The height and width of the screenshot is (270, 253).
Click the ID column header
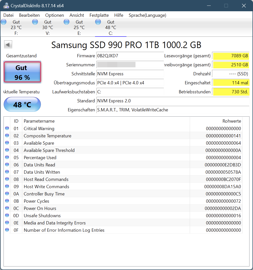pyautogui.click(x=16, y=121)
